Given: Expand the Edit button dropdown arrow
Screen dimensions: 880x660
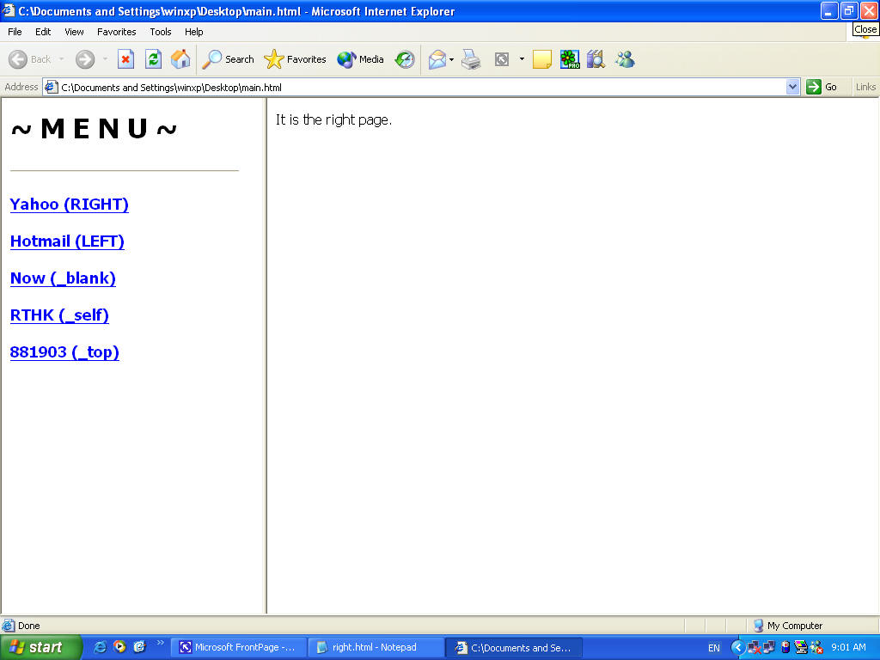Looking at the screenshot, I should coord(522,59).
